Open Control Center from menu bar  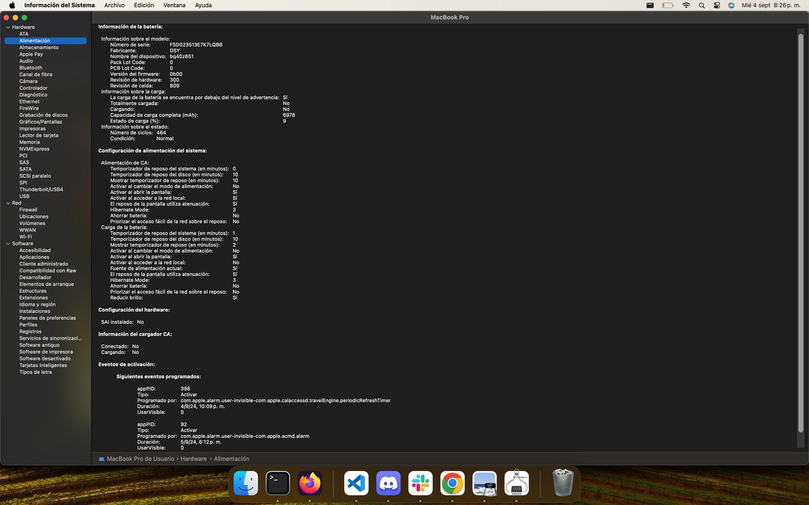click(717, 5)
